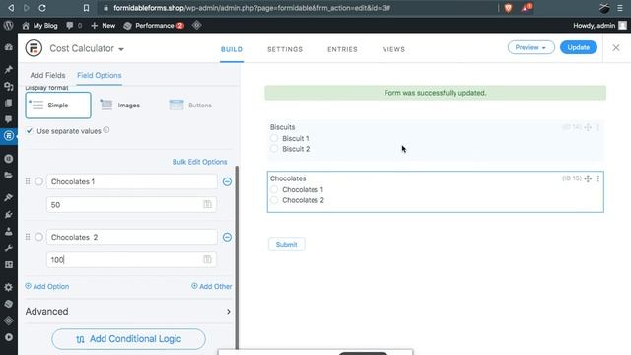631x355 pixels.
Task: Open the New content menu
Action: [104, 26]
